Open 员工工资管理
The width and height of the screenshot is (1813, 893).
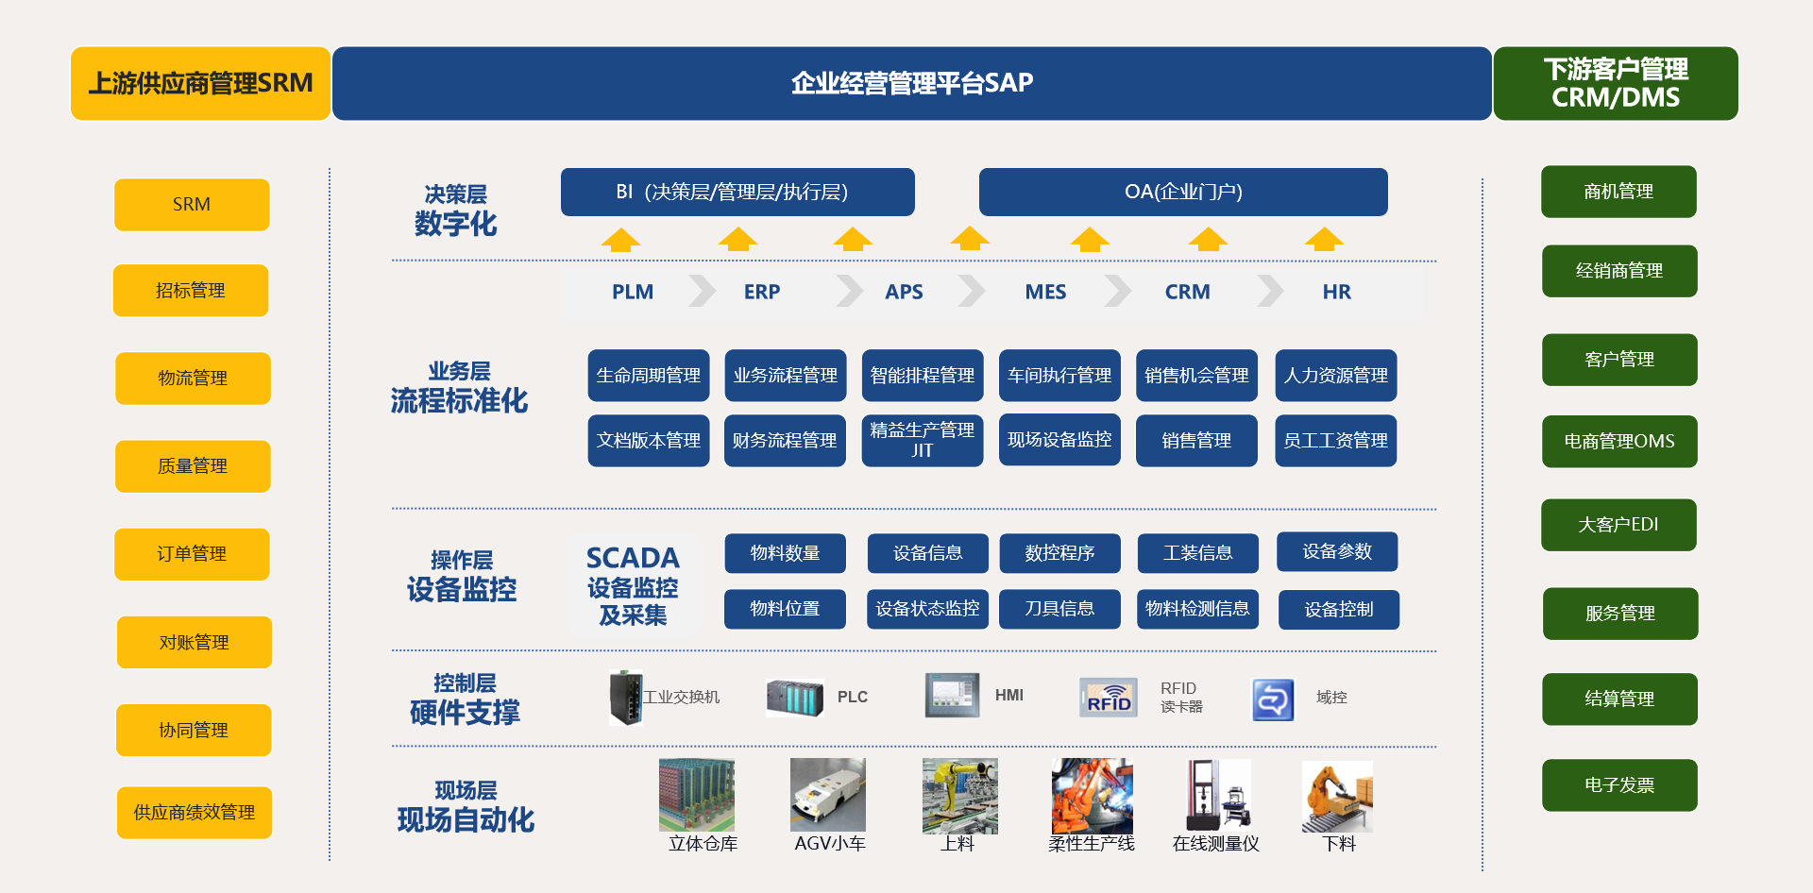(x=1336, y=441)
